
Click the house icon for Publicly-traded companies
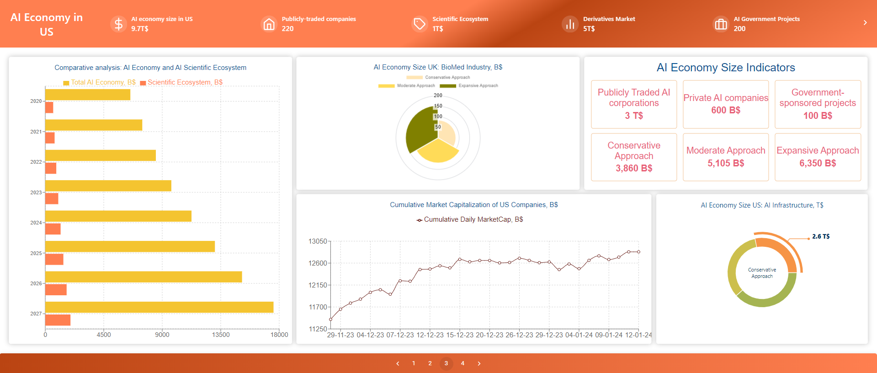[x=269, y=24]
